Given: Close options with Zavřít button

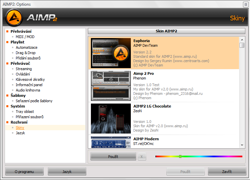Looking at the screenshot, I should point(227,172).
